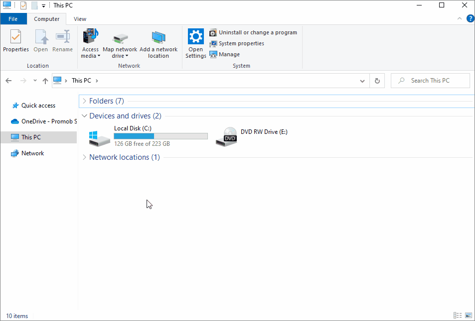Click Uninstall or change a program
Image resolution: width=475 pixels, height=321 pixels.
pyautogui.click(x=253, y=32)
